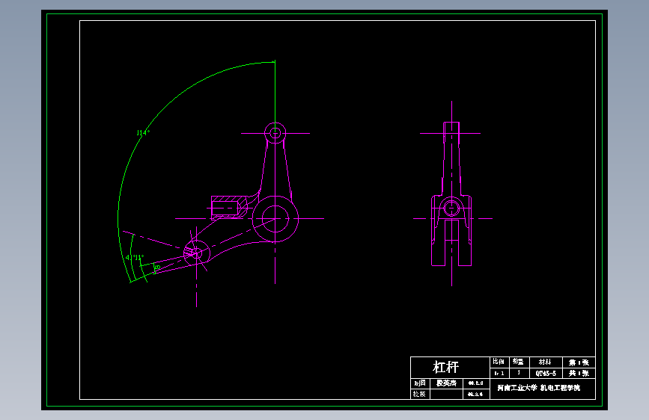
Task: Click the small top pivot hole circle
Action: tap(275, 133)
